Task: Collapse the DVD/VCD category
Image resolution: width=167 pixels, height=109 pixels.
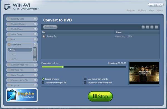Action: pos(35,45)
